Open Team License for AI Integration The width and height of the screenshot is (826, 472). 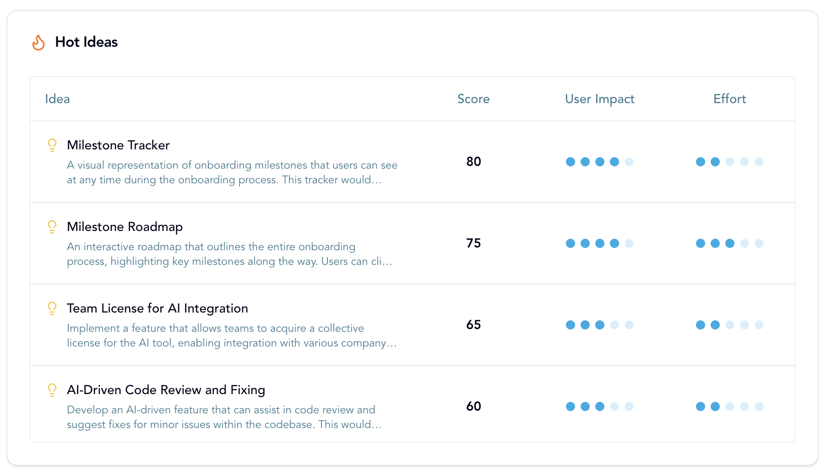[x=157, y=308]
